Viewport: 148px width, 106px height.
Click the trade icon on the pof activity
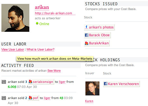tap(4, 98)
